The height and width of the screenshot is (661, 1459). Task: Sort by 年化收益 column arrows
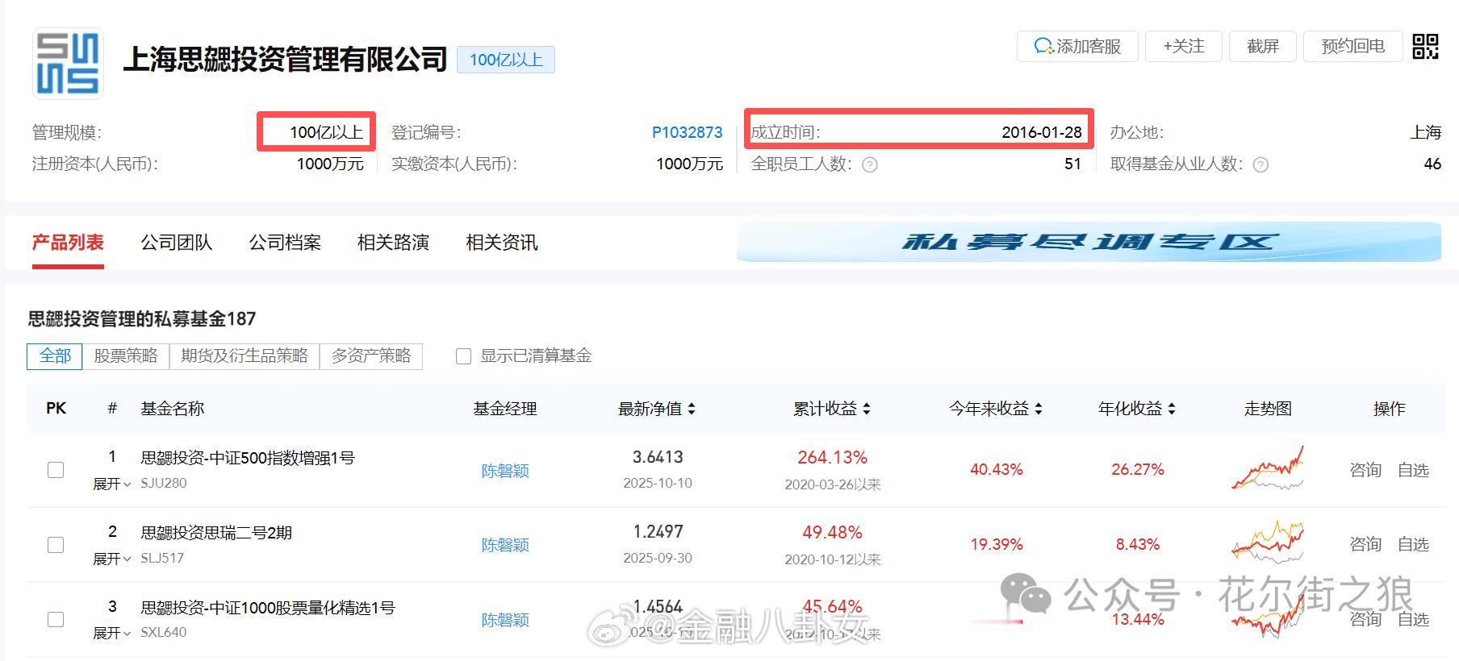(x=1172, y=409)
